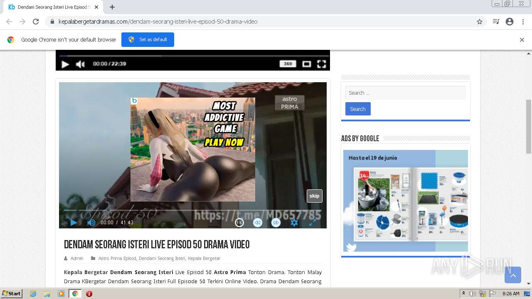Click the circular VR icon in the player
Viewport: 532px width, 299px height.
click(239, 223)
